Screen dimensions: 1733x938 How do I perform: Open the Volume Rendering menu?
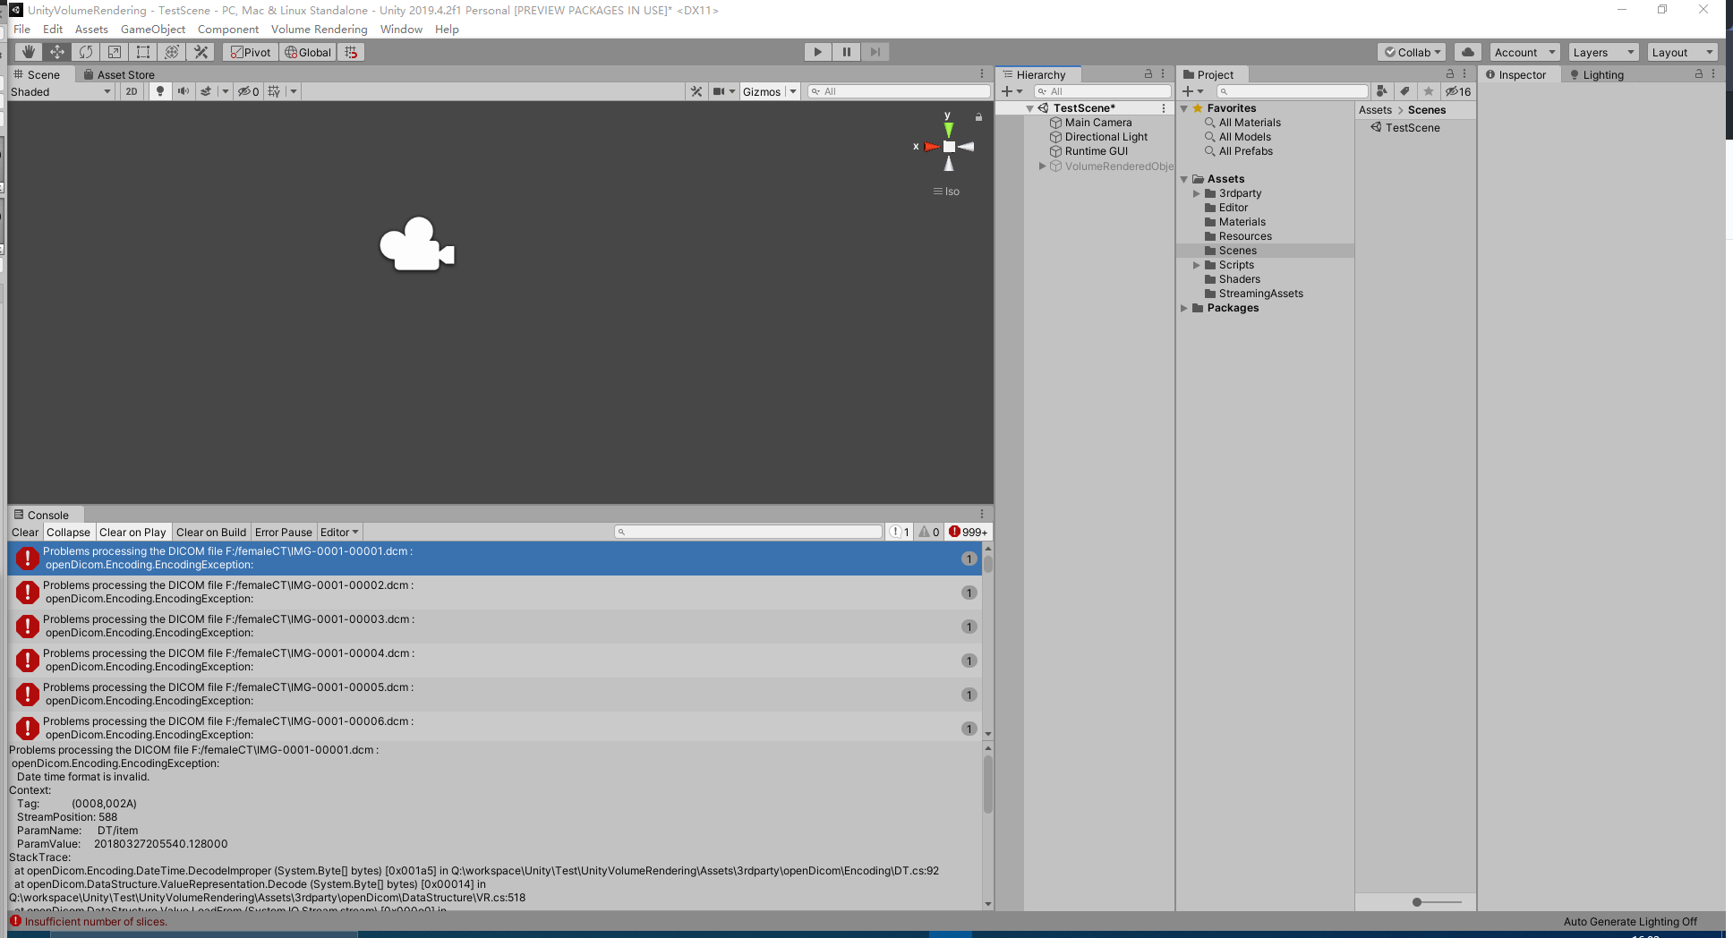[319, 29]
